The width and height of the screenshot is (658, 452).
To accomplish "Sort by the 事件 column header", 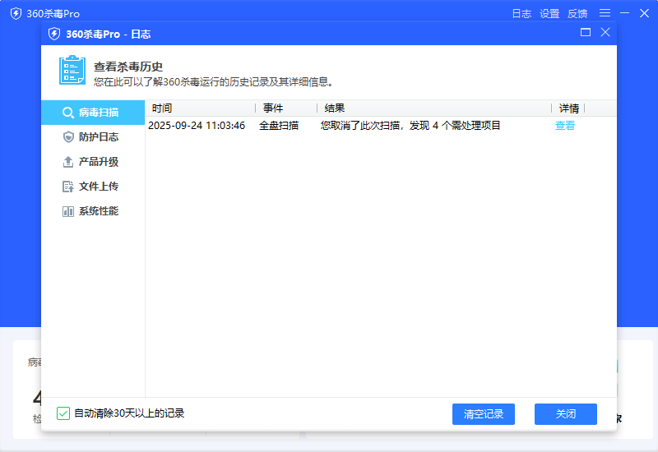I will coord(273,108).
